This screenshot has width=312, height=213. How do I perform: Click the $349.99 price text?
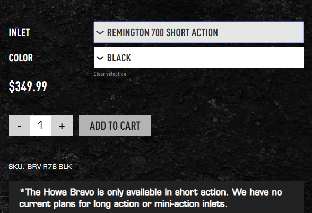[x=28, y=86]
